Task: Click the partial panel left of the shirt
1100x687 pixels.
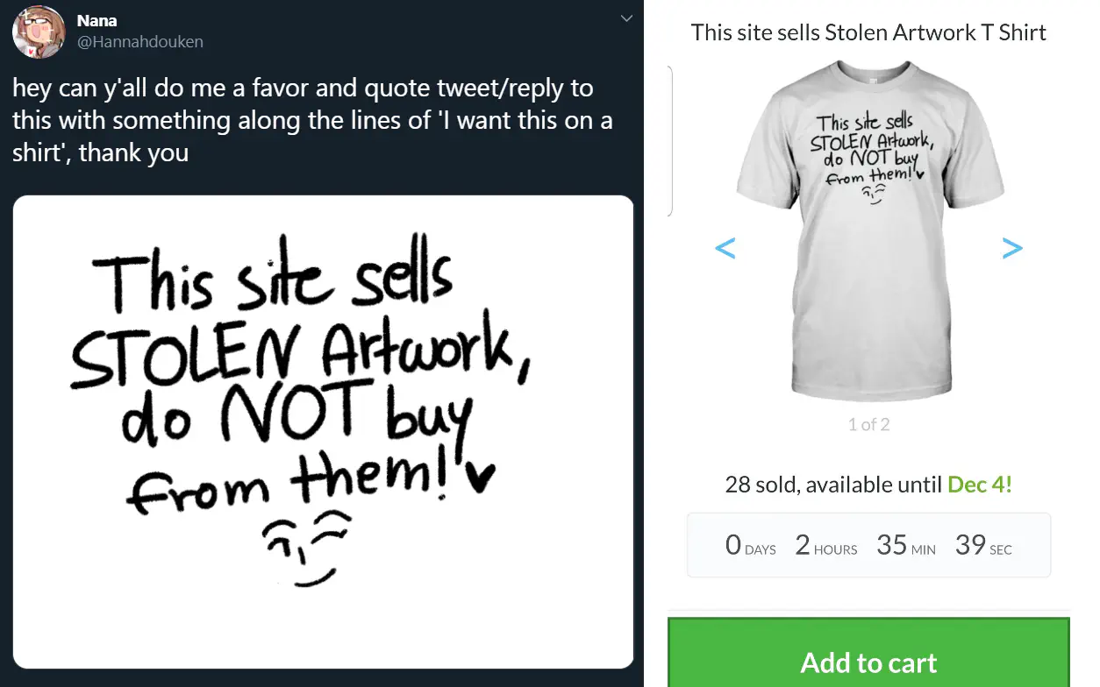Action: pyautogui.click(x=670, y=140)
